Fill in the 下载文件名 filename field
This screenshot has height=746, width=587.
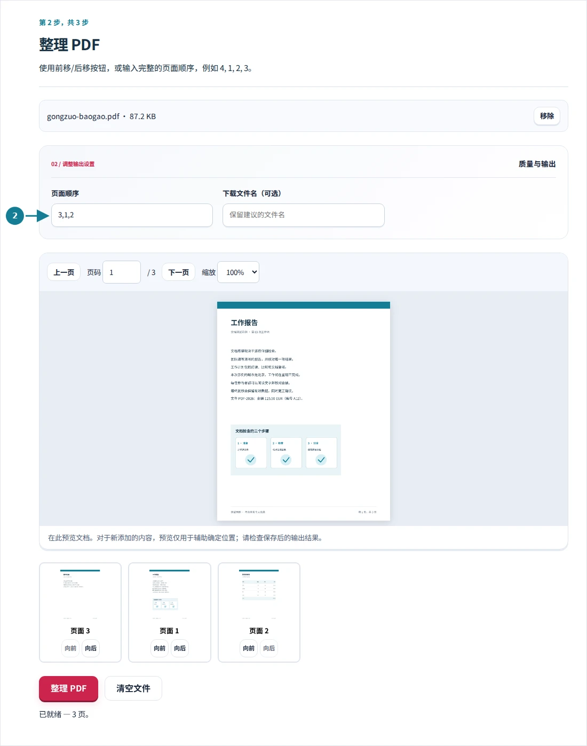click(x=303, y=215)
